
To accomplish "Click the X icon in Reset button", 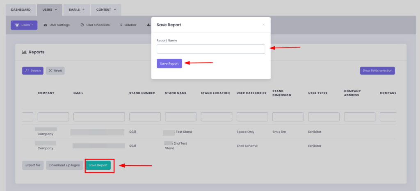I will (50, 70).
